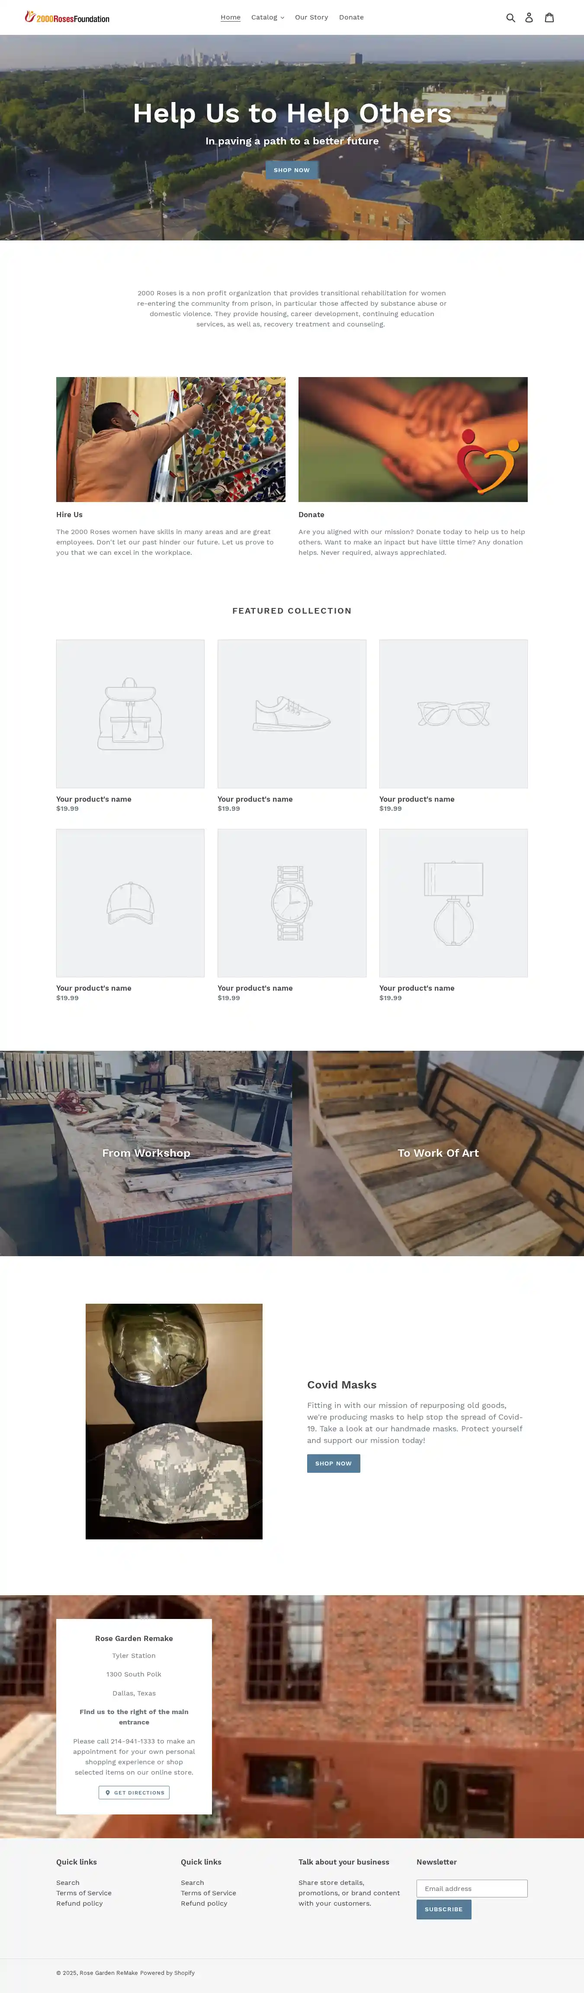Select the eyeglasses placeholder product image
584x1993 pixels.
click(453, 713)
